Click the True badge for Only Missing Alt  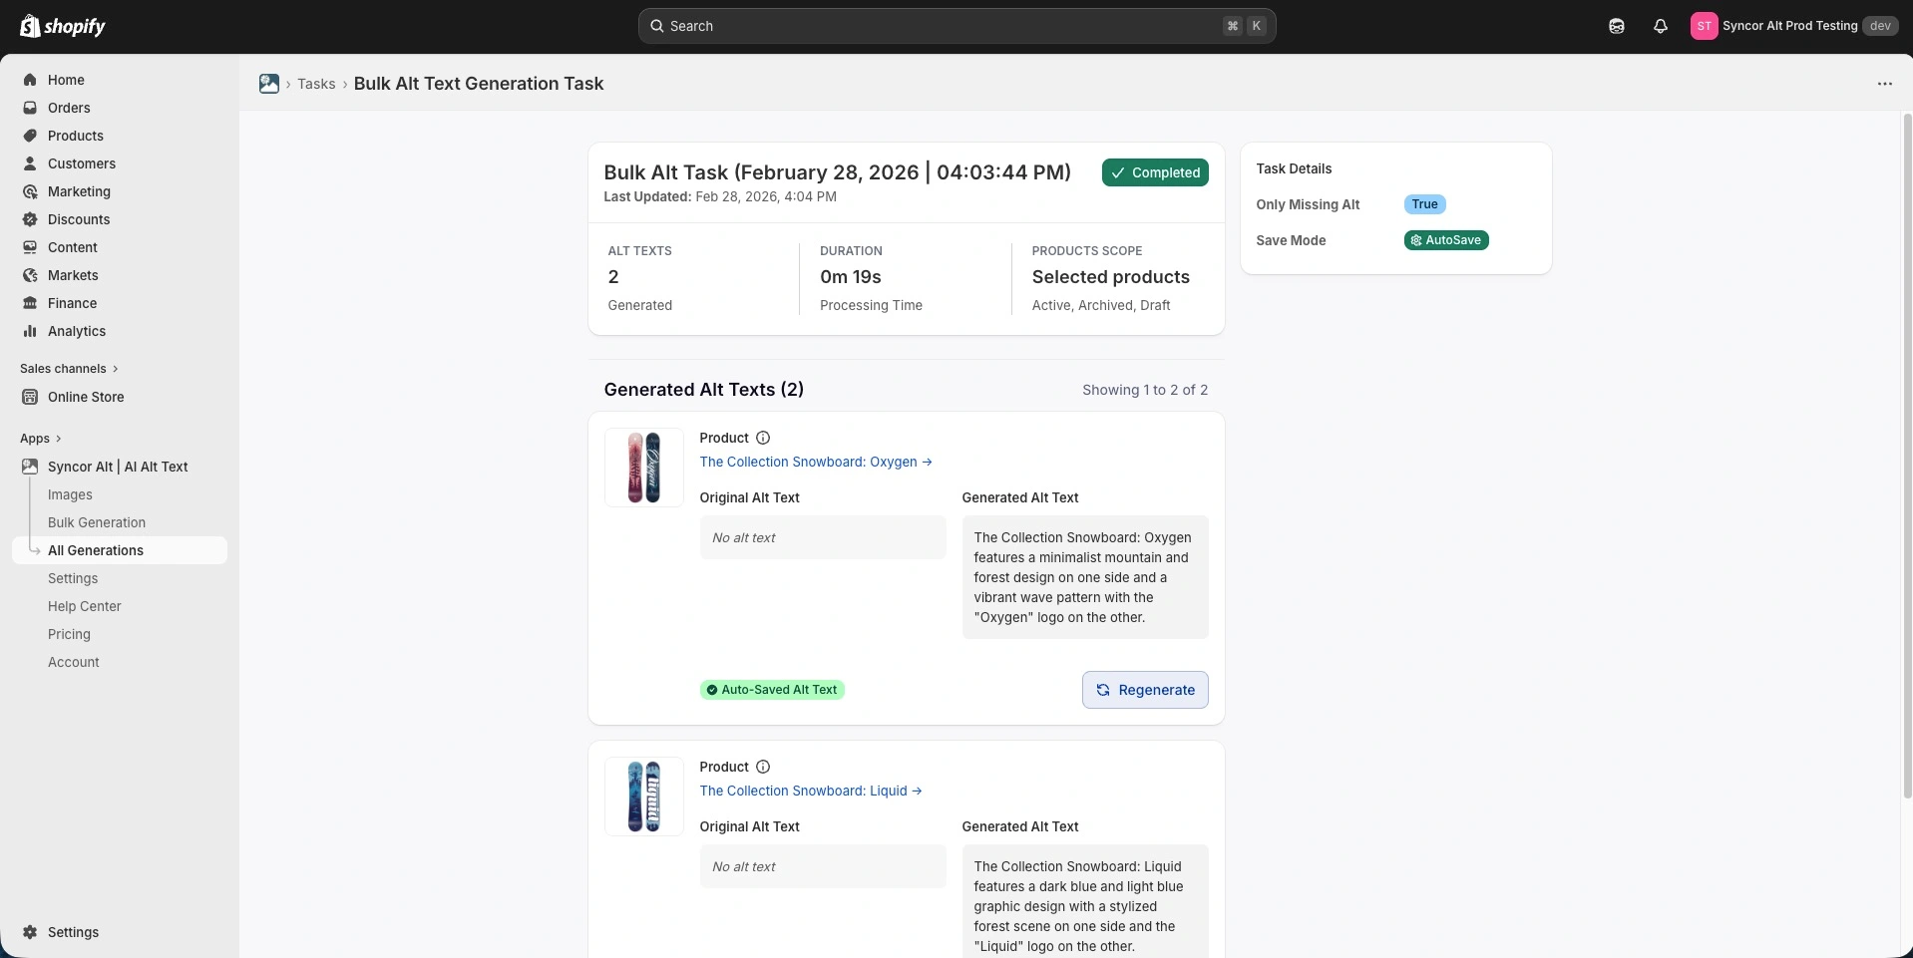1423,204
